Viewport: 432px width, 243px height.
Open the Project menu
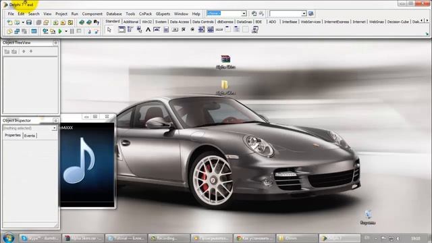pyautogui.click(x=61, y=13)
